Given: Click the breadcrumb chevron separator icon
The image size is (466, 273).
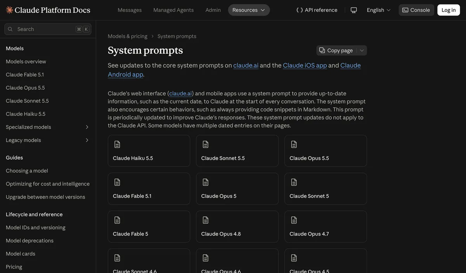Looking at the screenshot, I should (153, 37).
